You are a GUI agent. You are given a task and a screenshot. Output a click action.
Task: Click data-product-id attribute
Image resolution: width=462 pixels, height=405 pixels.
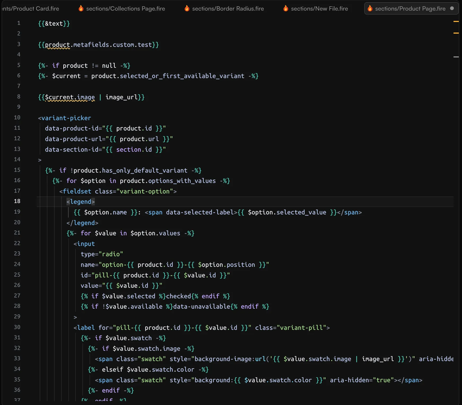[72, 128]
